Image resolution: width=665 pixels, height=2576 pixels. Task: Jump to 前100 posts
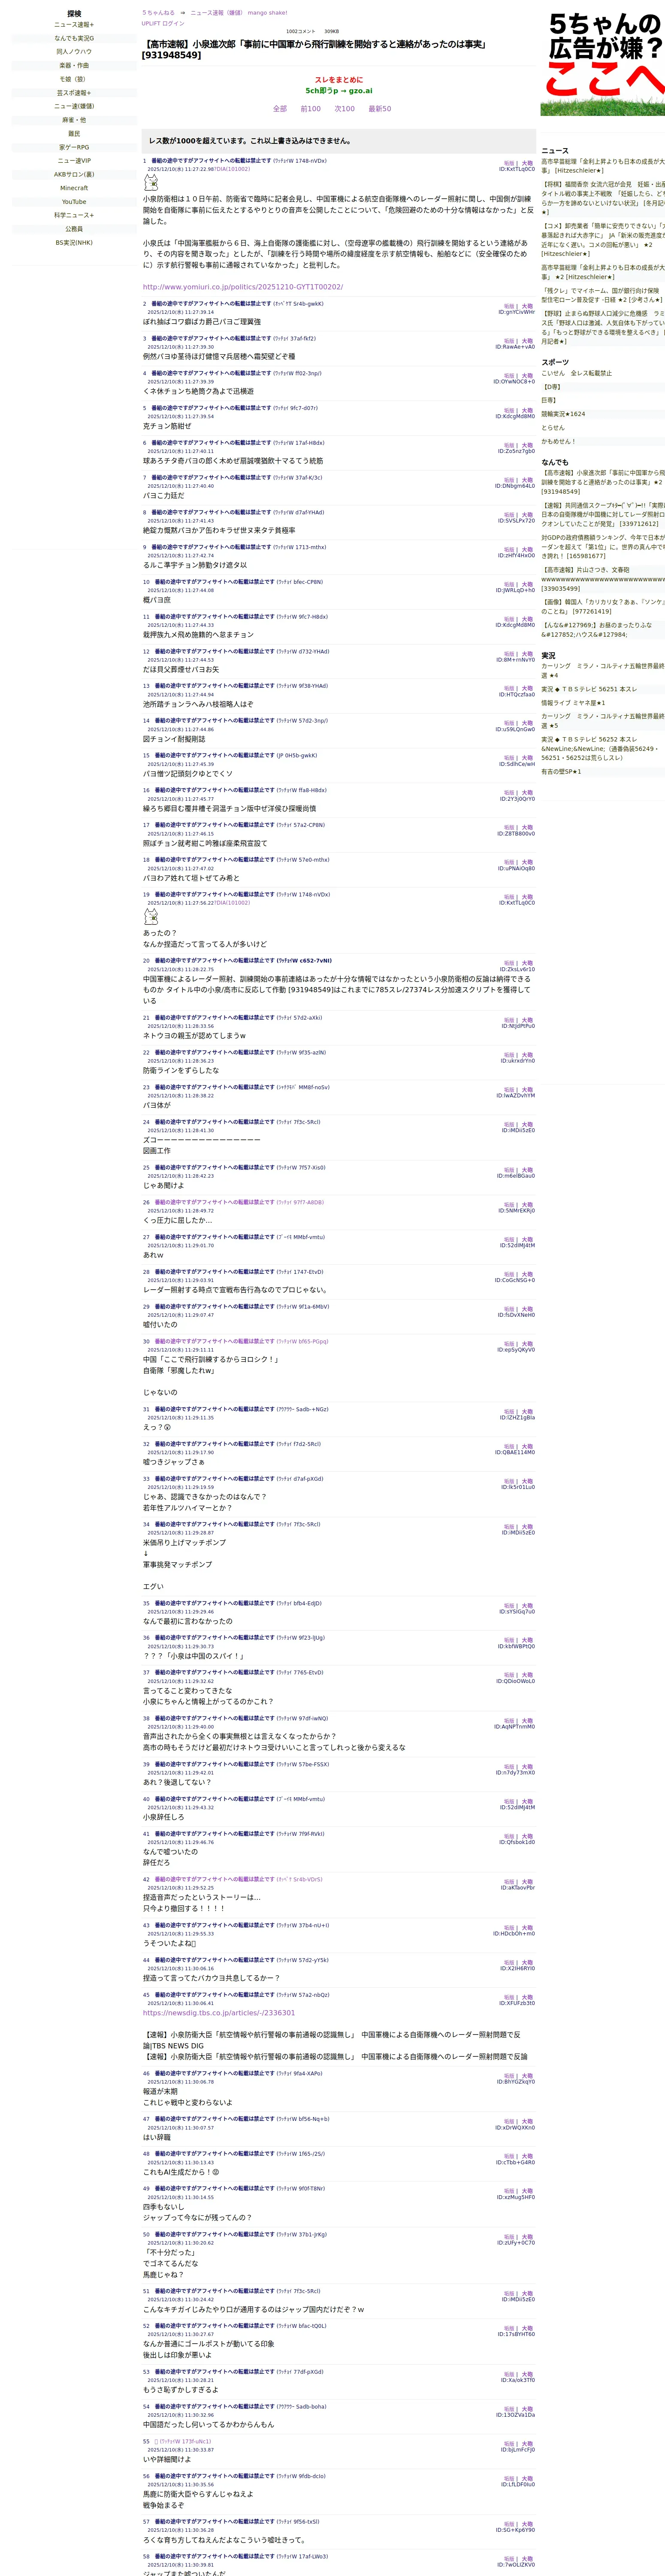(x=311, y=109)
